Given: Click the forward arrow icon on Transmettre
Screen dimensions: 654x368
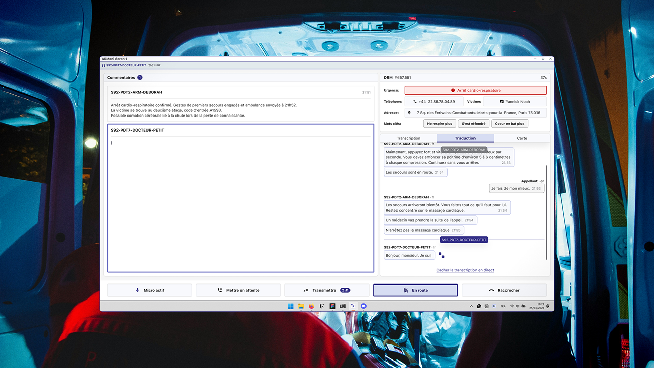Looking at the screenshot, I should coord(306,290).
